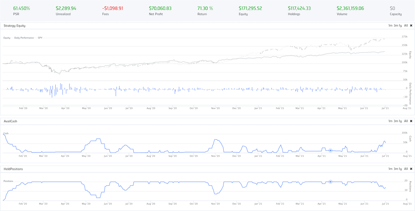415x211 pixels.
Task: Set Strategy Equity range to 1m
Action: coord(390,26)
